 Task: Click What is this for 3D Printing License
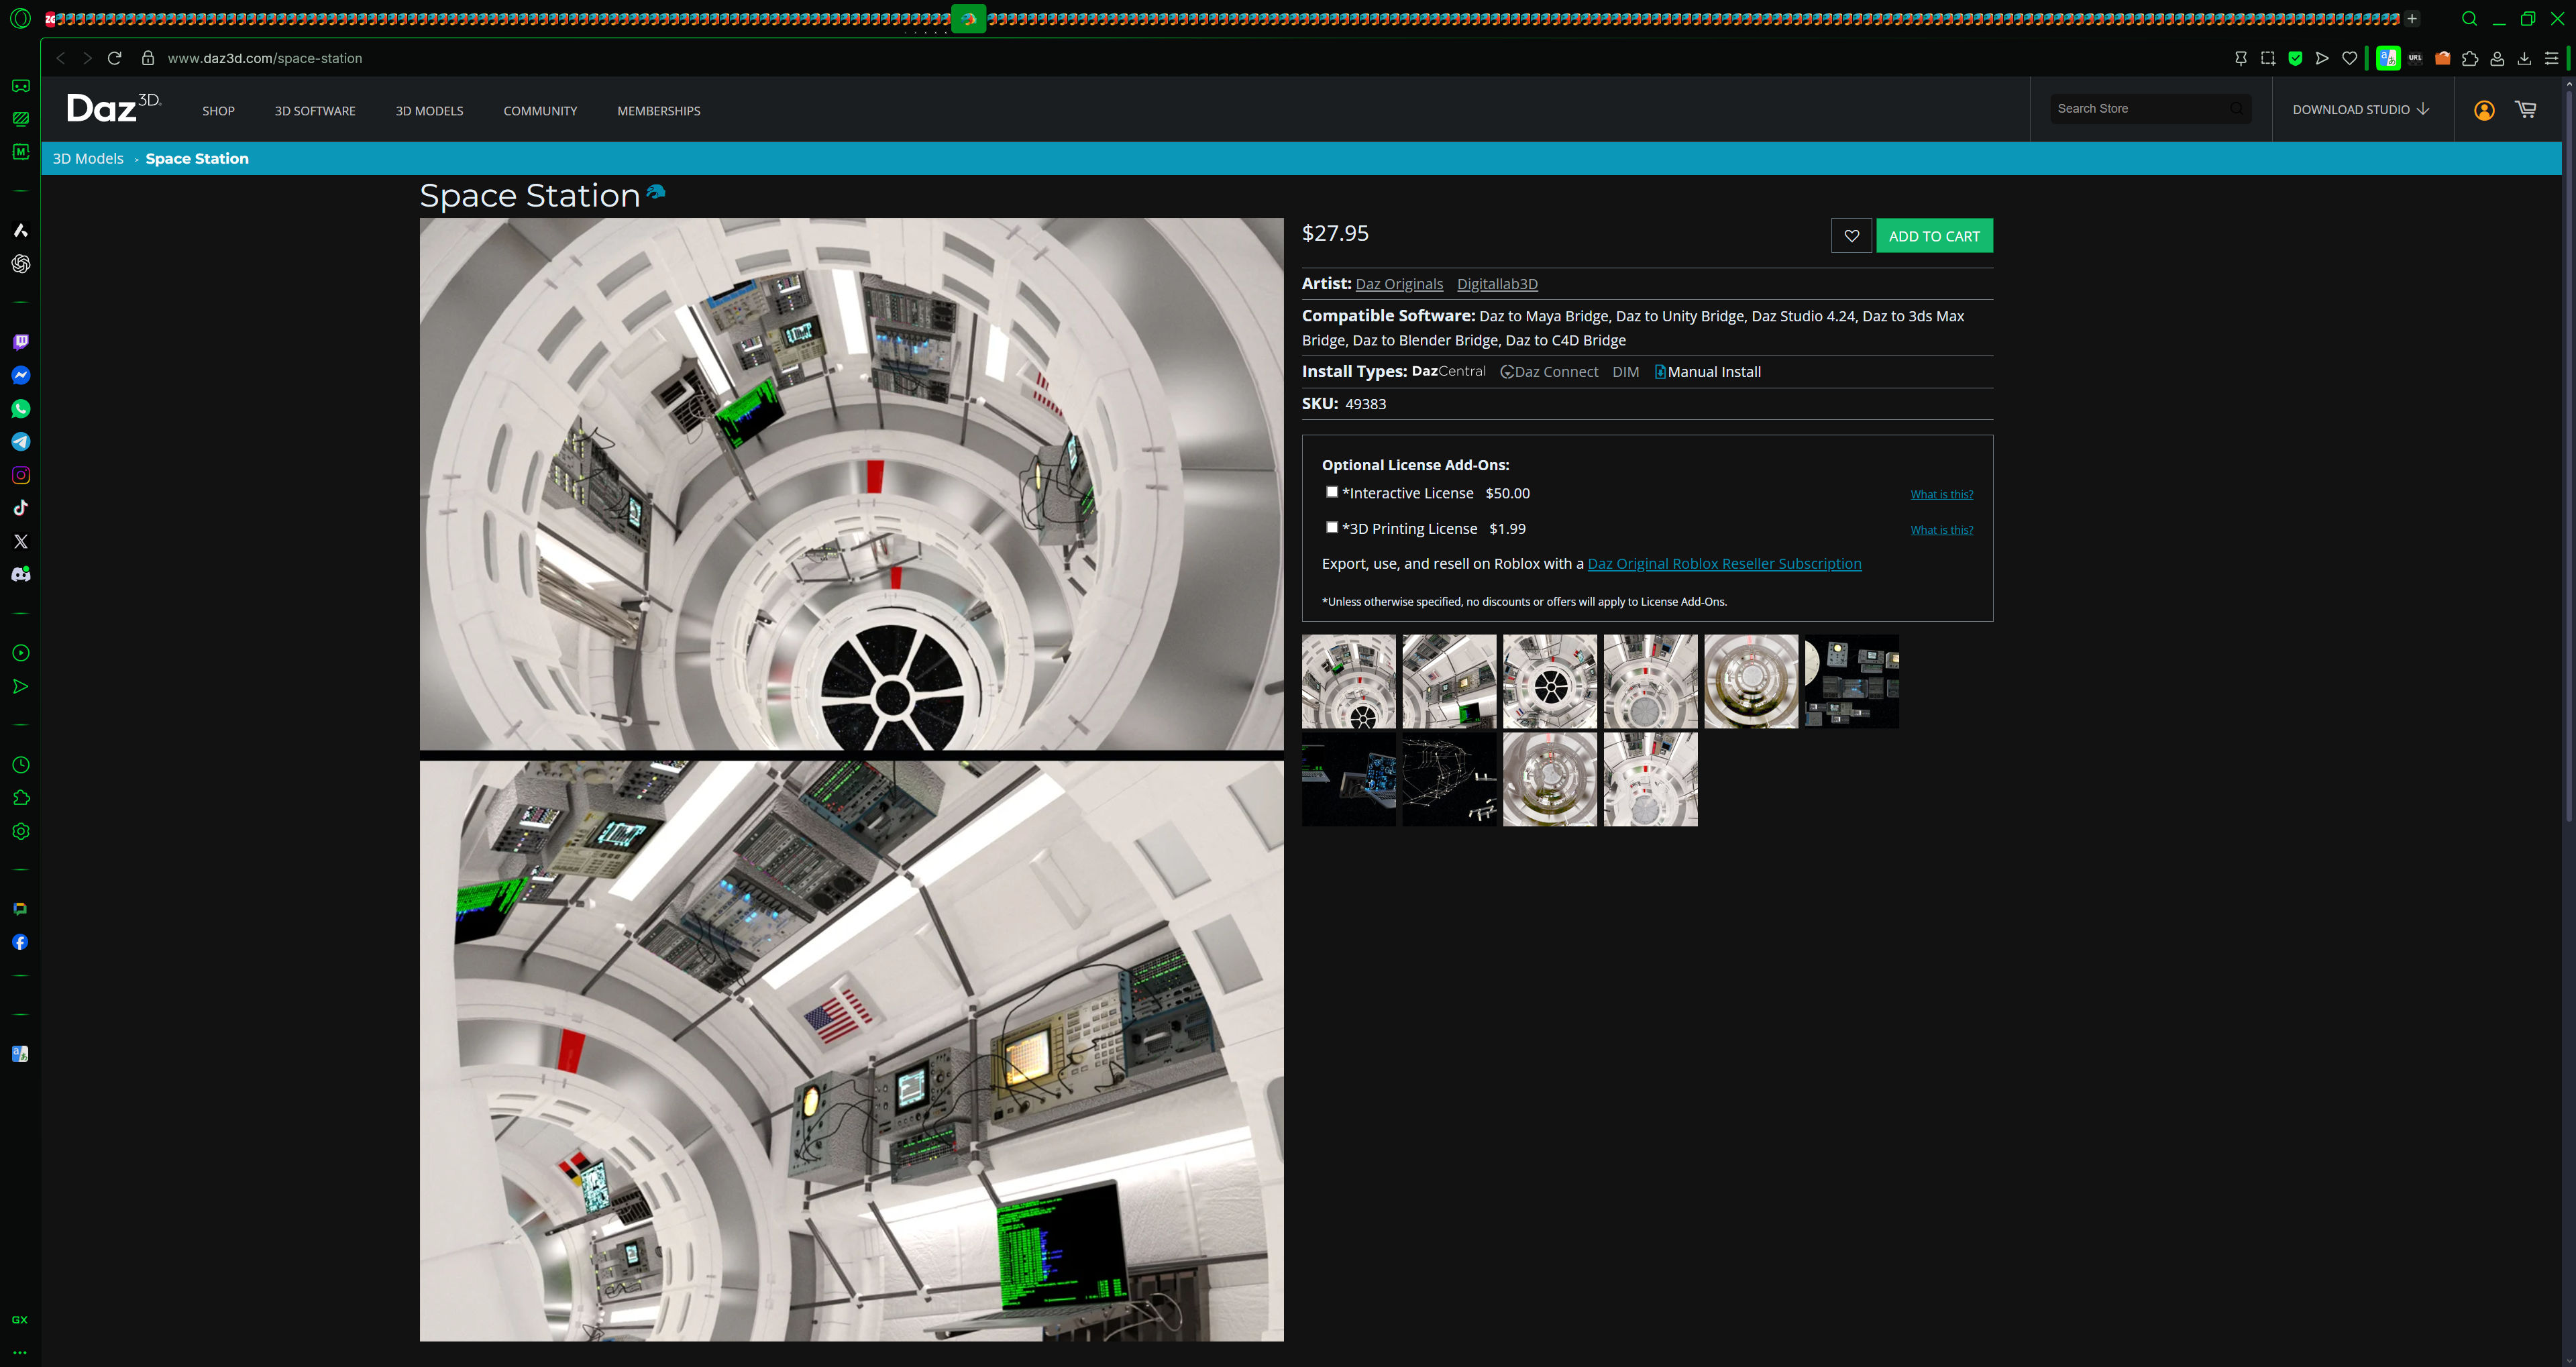(x=1941, y=530)
